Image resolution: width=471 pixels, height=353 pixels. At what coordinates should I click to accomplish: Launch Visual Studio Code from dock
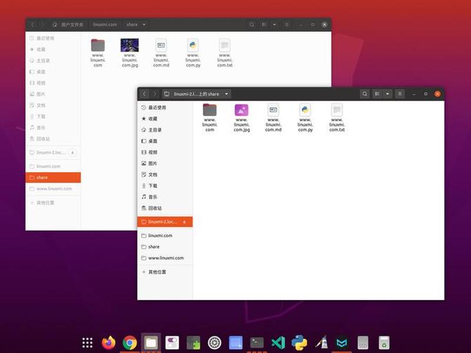pos(278,342)
